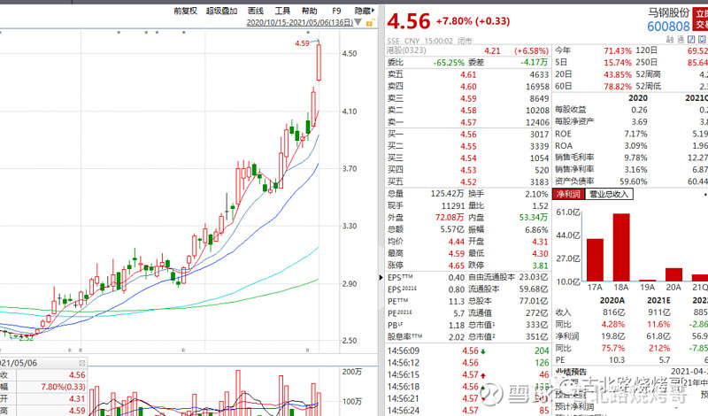708x416 pixels.
Task: Click the 外盘 value 72.08万
Action: (450, 218)
